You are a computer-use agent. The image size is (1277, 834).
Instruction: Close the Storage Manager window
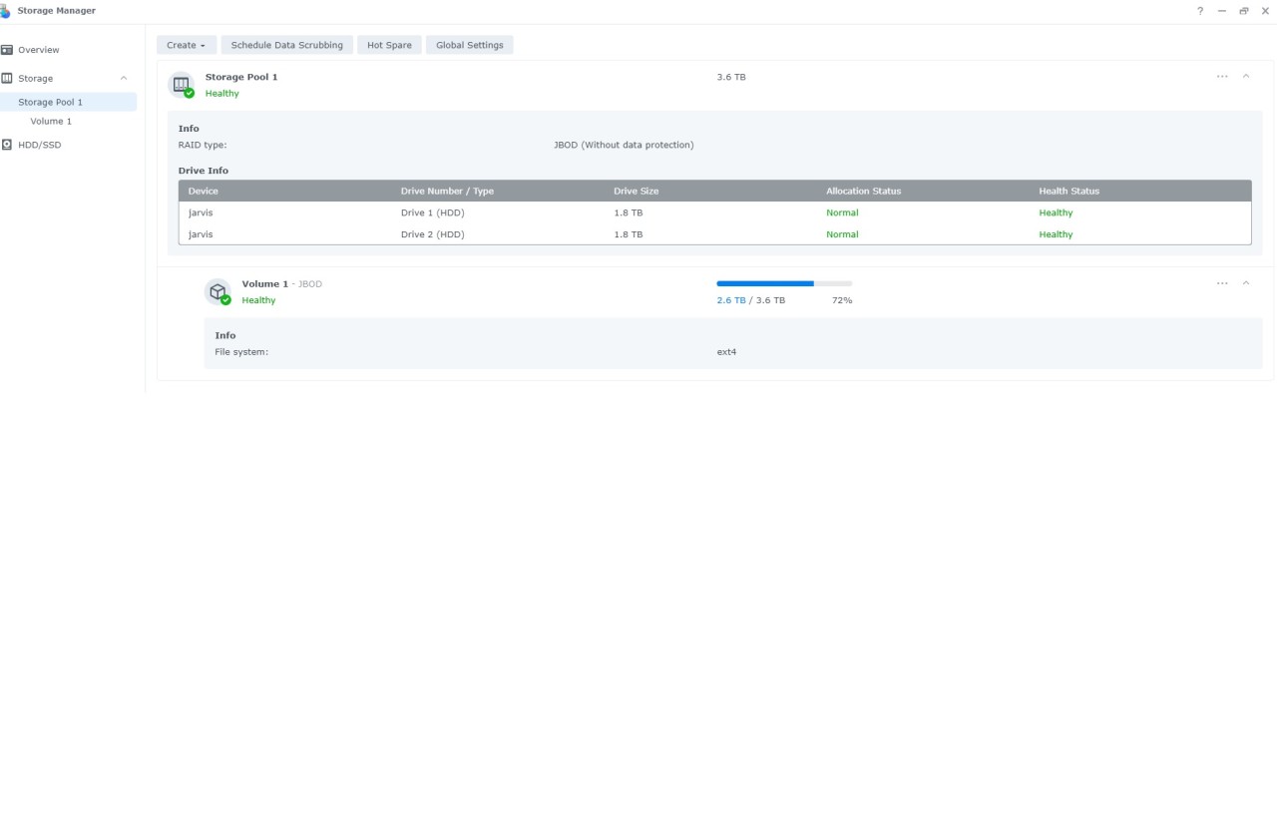(1266, 11)
